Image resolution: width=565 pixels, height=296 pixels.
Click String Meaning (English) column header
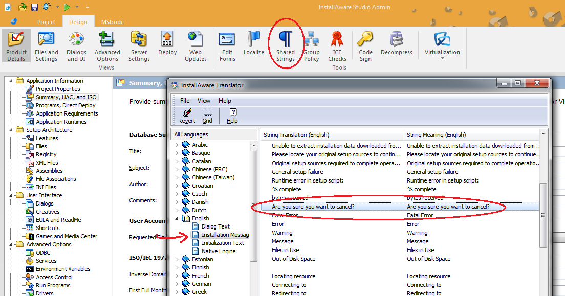471,135
